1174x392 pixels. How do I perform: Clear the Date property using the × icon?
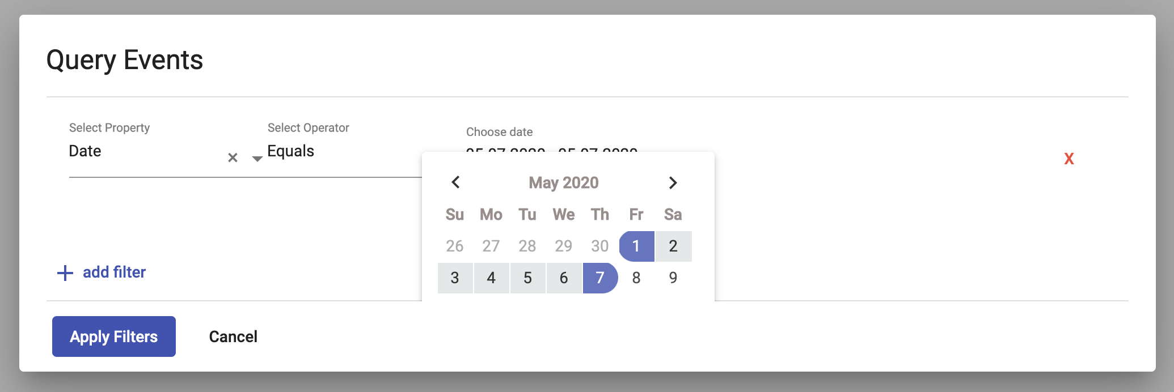click(x=232, y=157)
